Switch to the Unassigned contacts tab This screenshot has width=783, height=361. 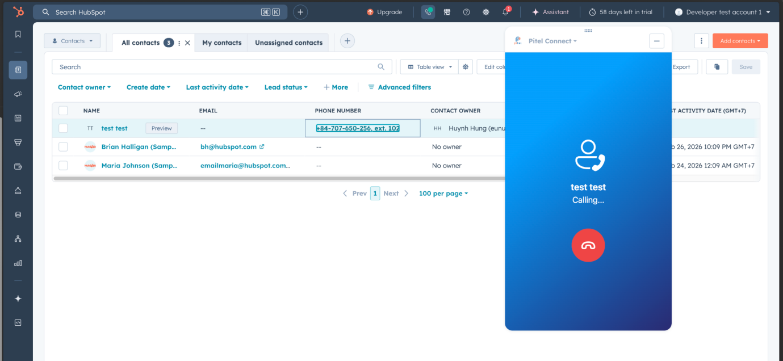[288, 43]
